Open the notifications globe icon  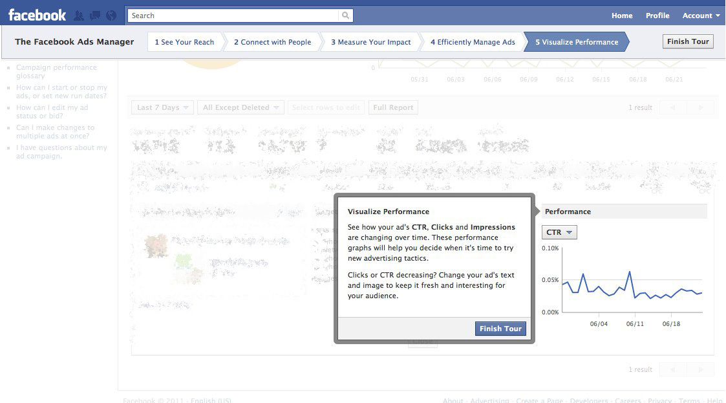(111, 16)
